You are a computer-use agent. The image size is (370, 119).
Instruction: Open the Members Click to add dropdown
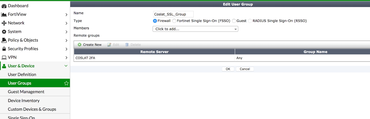(195, 29)
